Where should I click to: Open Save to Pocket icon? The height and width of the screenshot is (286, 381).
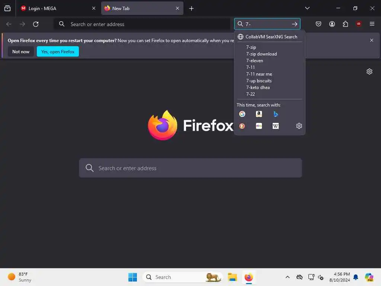pyautogui.click(x=318, y=24)
